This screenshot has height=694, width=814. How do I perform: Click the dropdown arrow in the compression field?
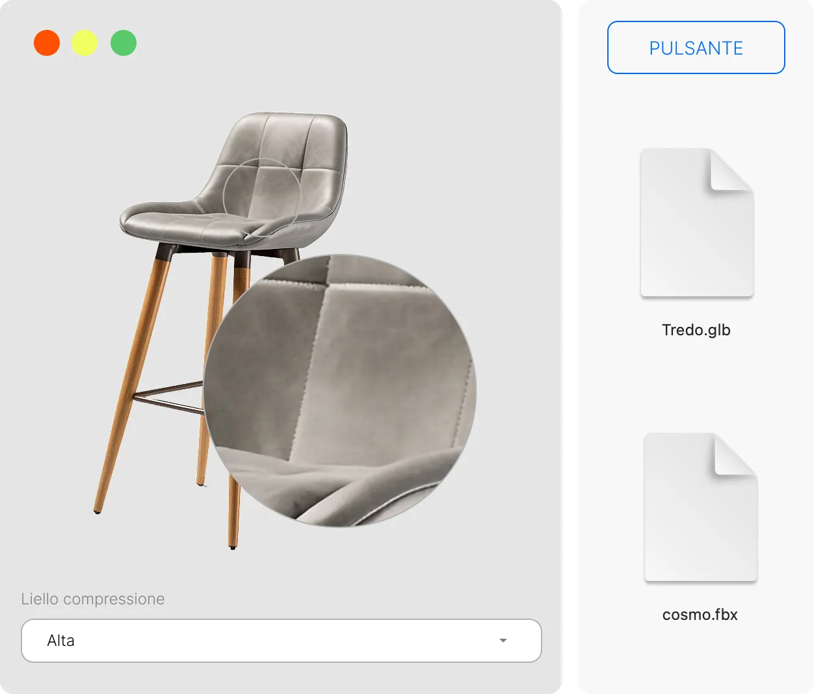click(503, 641)
